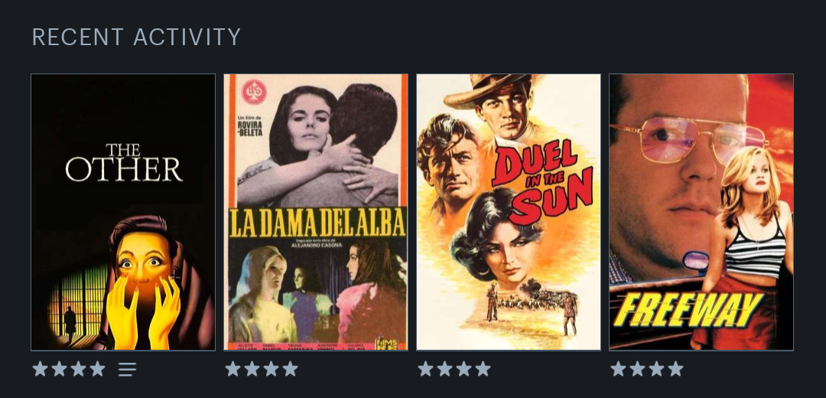
Task: Click the fourth star under Freeway
Action: [x=676, y=369]
